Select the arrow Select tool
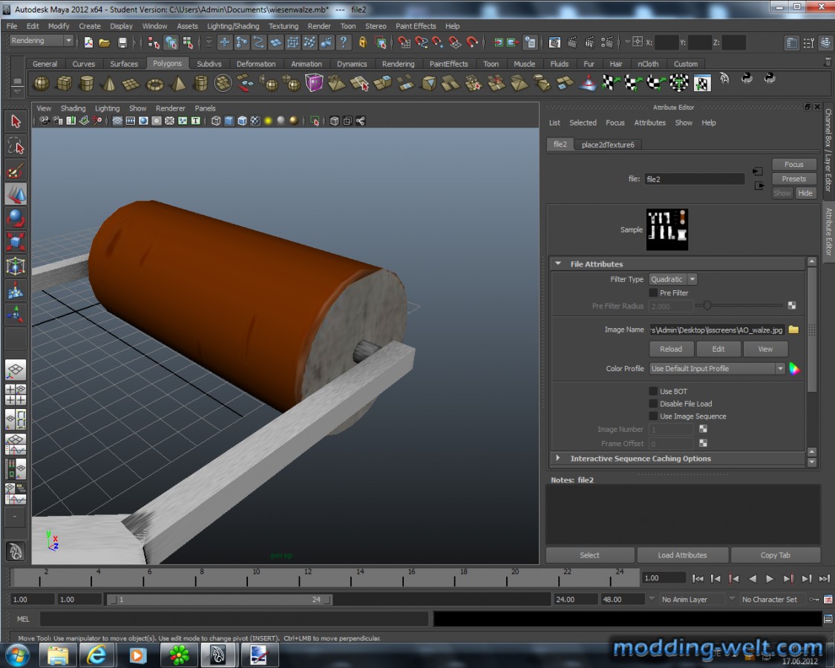Viewport: 835px width, 668px height. 16,122
